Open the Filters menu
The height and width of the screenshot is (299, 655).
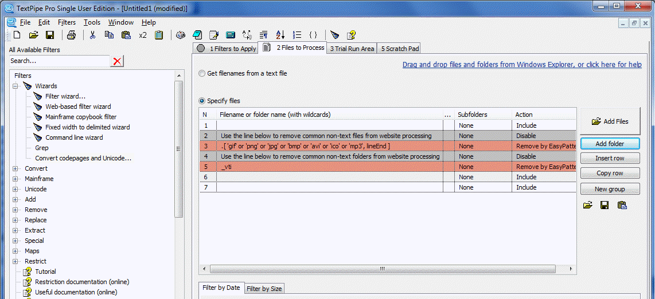pos(67,22)
